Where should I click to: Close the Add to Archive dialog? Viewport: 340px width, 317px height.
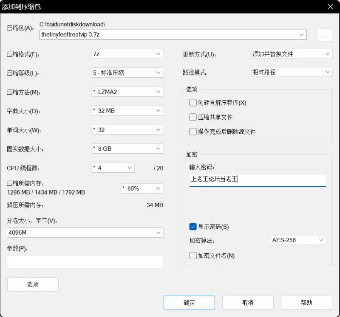tap(330, 7)
